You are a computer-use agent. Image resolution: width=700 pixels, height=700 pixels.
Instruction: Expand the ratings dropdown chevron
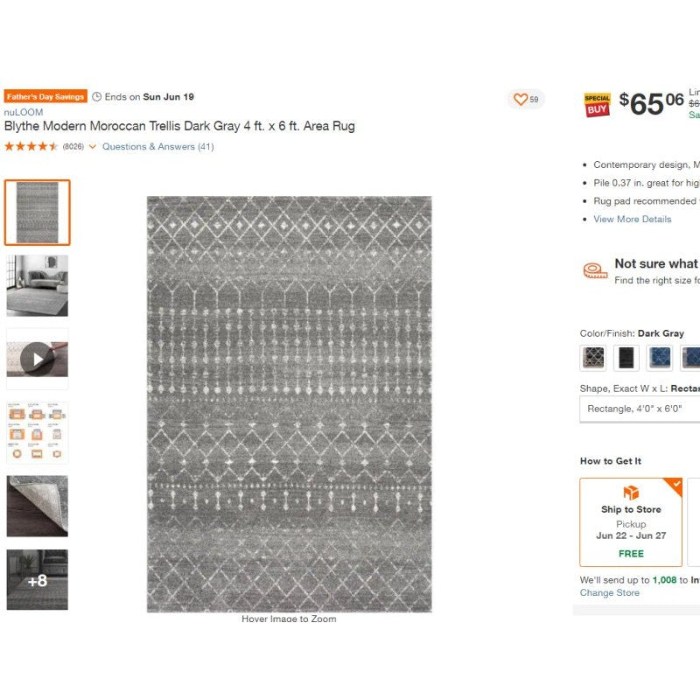point(93,147)
